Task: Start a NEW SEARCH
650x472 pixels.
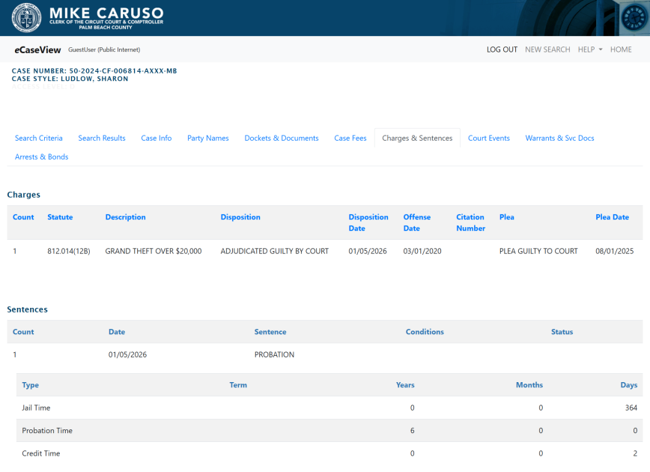Action: click(547, 49)
